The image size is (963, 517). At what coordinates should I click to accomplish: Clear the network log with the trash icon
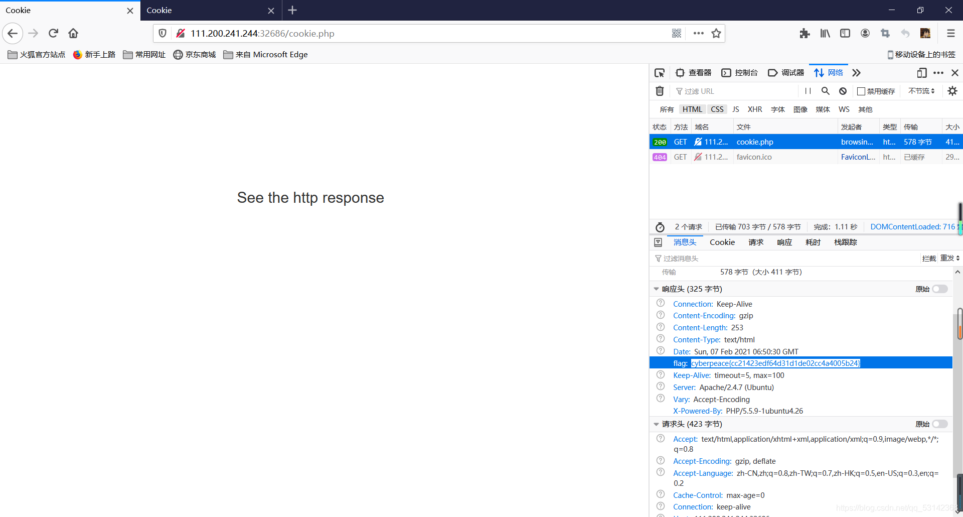pos(660,91)
